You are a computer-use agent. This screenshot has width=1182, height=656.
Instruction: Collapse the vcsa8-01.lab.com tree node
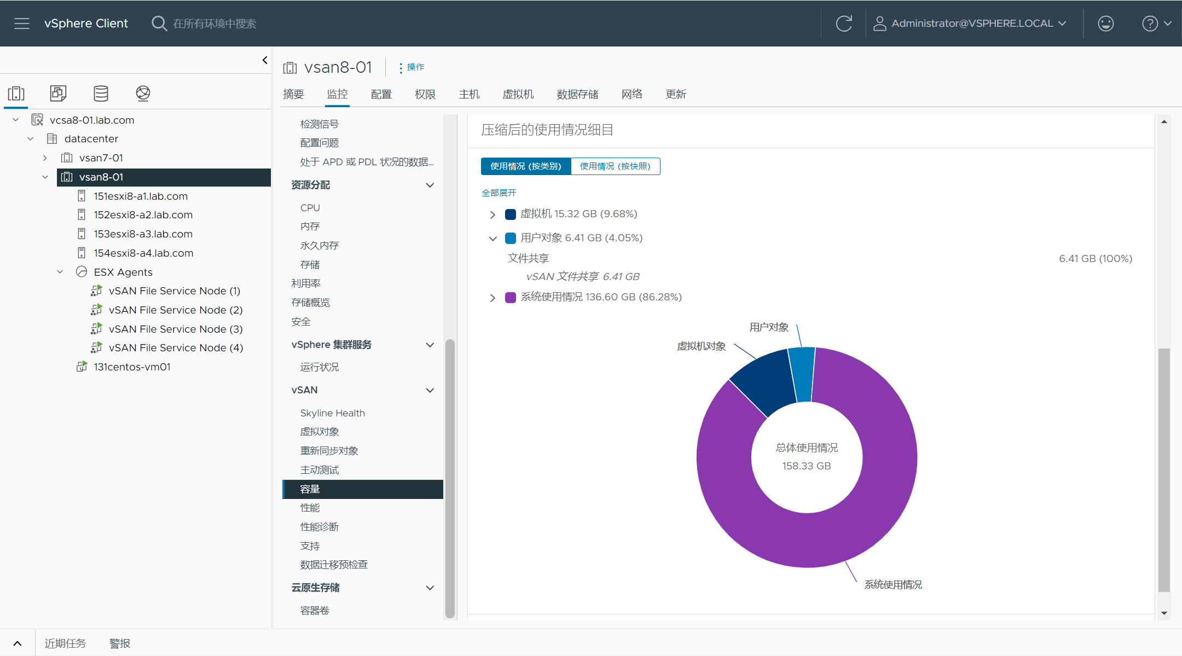click(x=16, y=120)
